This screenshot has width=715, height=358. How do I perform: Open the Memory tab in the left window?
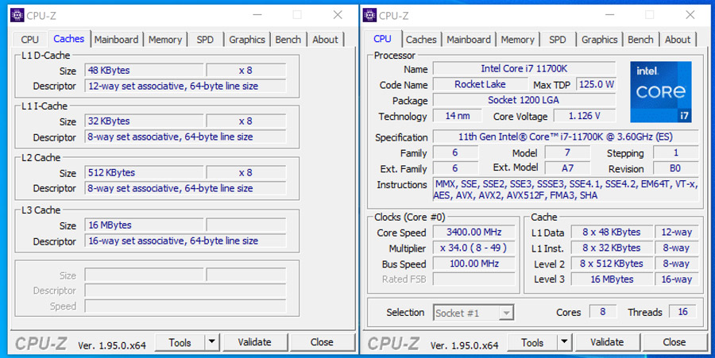[x=165, y=40]
